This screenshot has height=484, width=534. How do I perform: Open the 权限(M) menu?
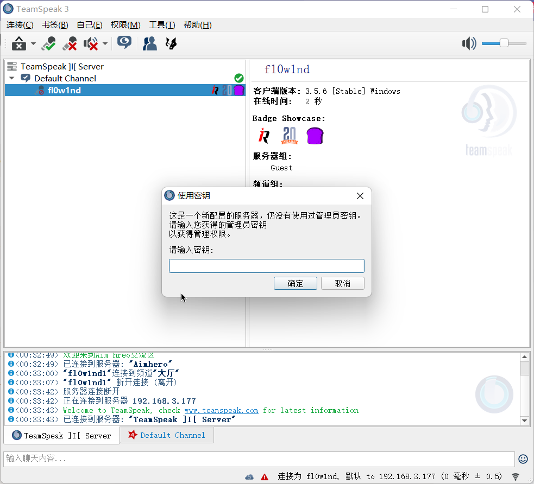tap(125, 25)
